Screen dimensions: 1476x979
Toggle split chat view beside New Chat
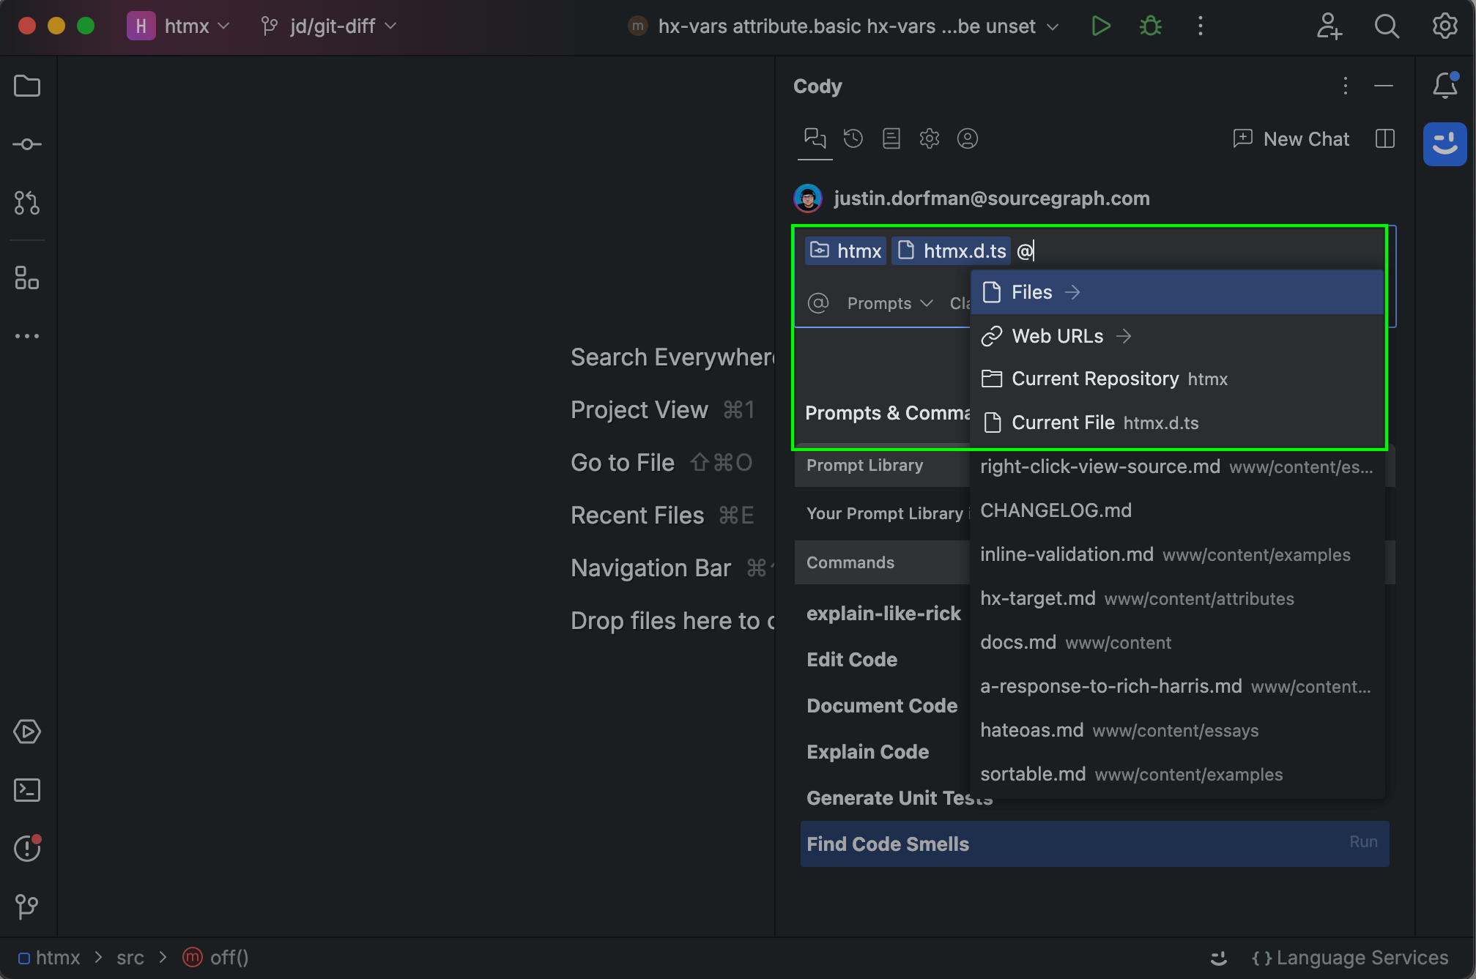[x=1384, y=138]
